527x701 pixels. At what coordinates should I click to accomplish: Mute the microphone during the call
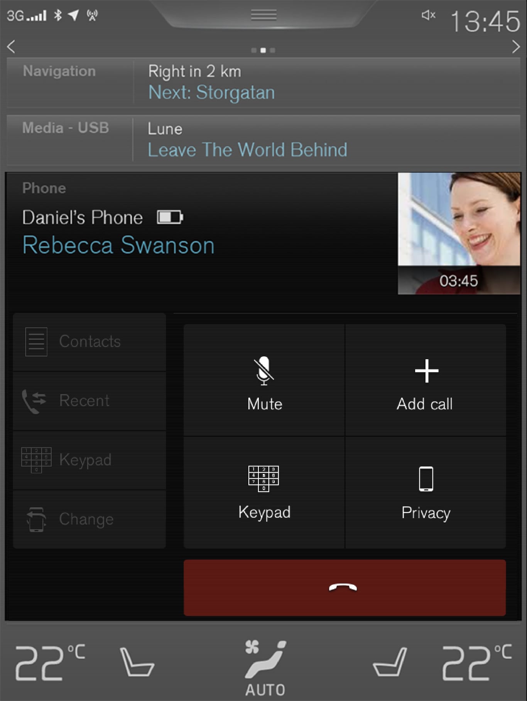(264, 381)
